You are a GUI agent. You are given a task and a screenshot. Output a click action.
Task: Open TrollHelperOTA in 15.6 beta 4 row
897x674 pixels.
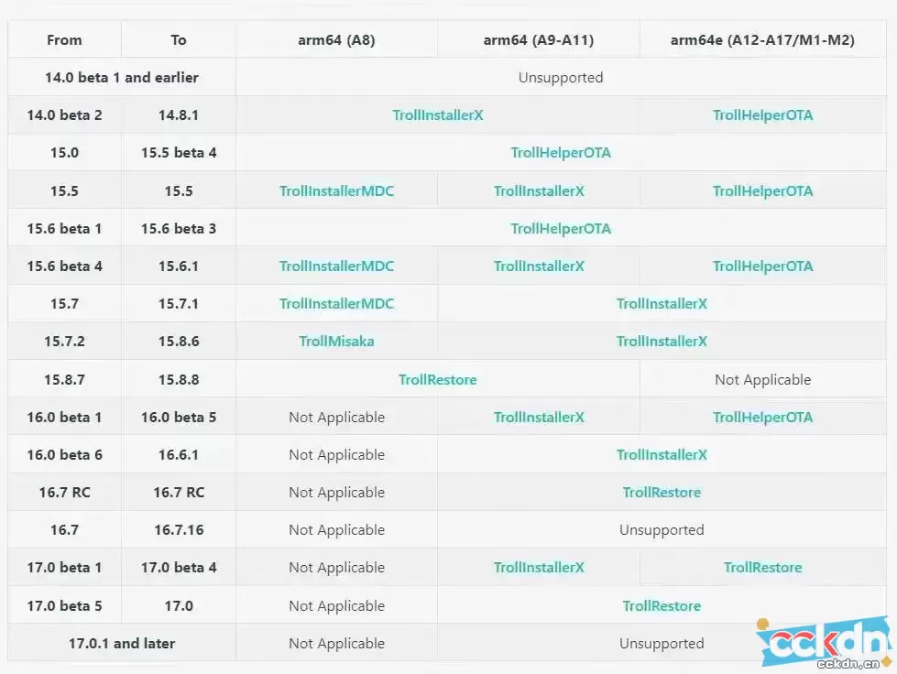pos(762,266)
